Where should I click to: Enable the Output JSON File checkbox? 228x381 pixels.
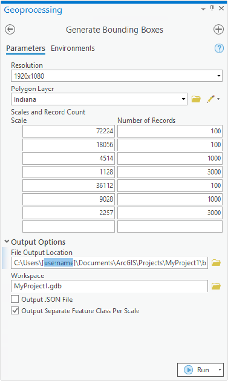[x=15, y=299]
